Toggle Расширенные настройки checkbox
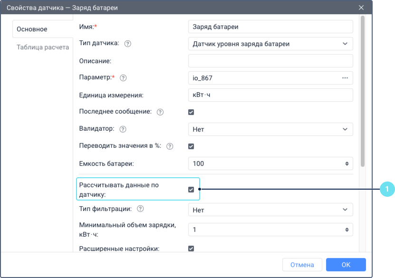Viewport: 395px width, 278px height. 191,248
